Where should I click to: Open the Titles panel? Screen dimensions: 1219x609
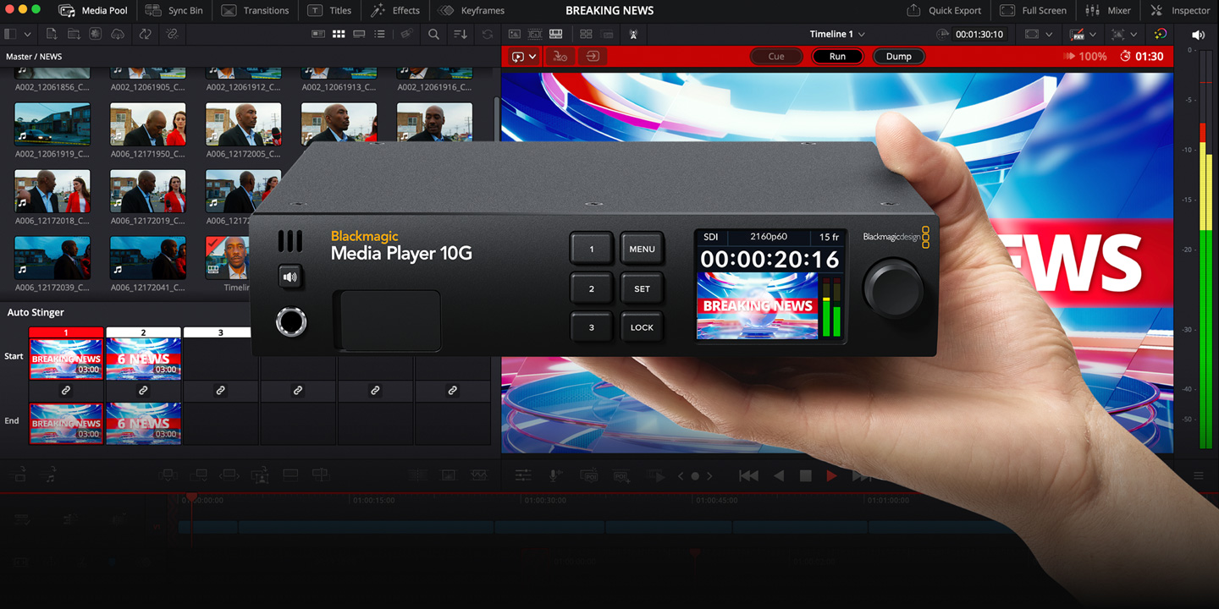[x=328, y=10]
